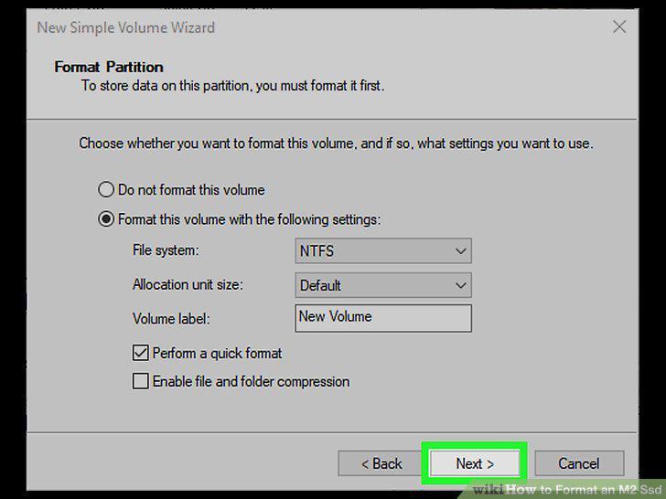The width and height of the screenshot is (666, 499).
Task: Click the Allocation unit size: label
Action: coord(188,284)
